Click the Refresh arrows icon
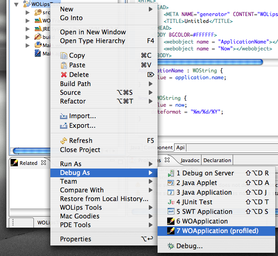Image resolution: width=278 pixels, height=256 pixels. [64, 141]
